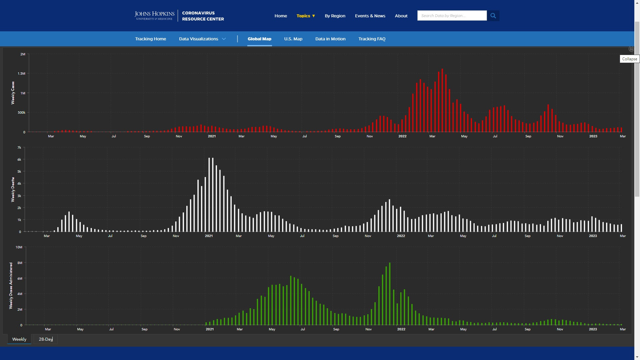Open the Tracking FAQ link

[x=372, y=39]
